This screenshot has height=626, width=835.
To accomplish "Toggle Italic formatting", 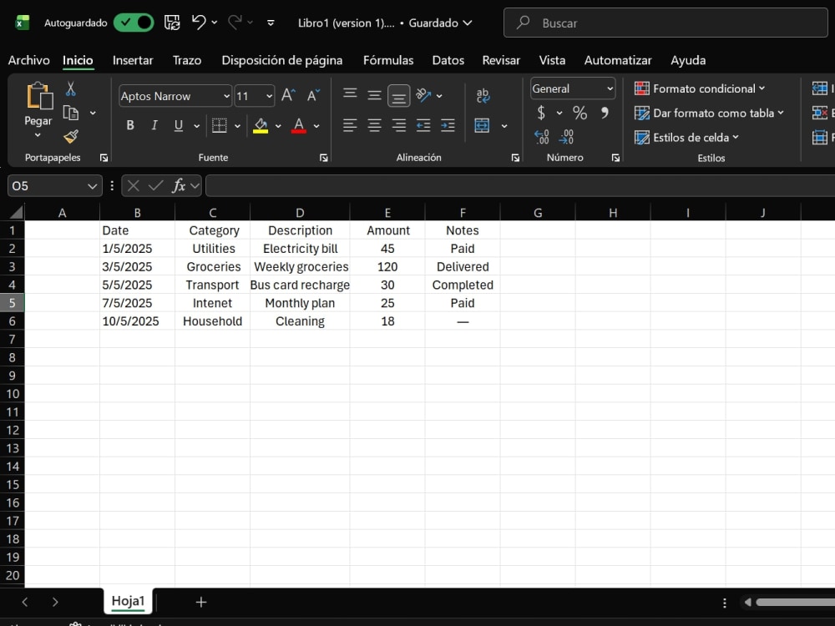I will click(154, 126).
